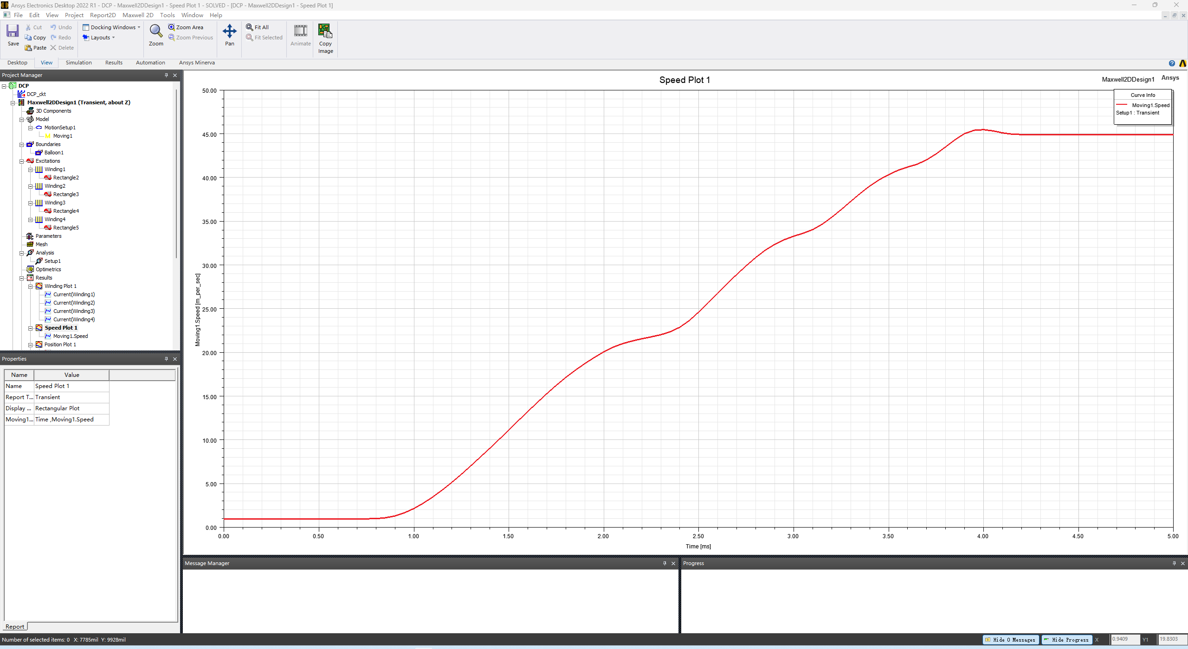Open the Tools menu
1188x649 pixels.
coord(167,15)
